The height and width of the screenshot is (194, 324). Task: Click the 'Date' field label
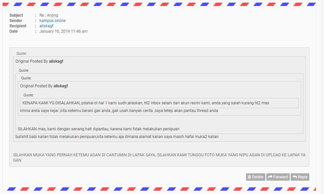[13, 31]
